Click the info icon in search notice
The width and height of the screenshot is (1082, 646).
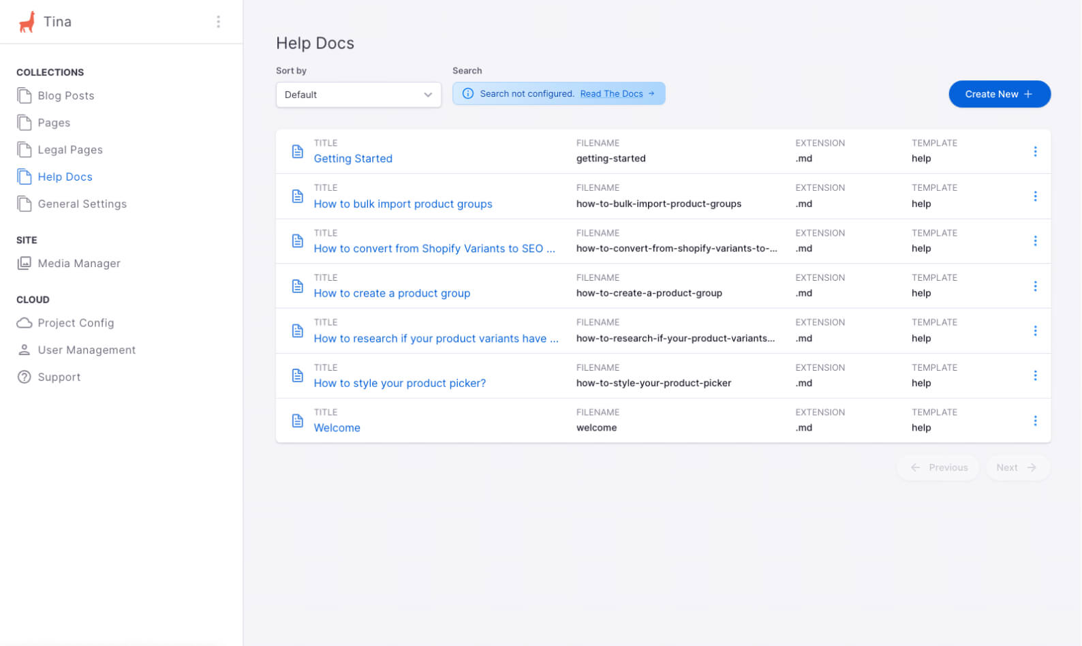468,94
